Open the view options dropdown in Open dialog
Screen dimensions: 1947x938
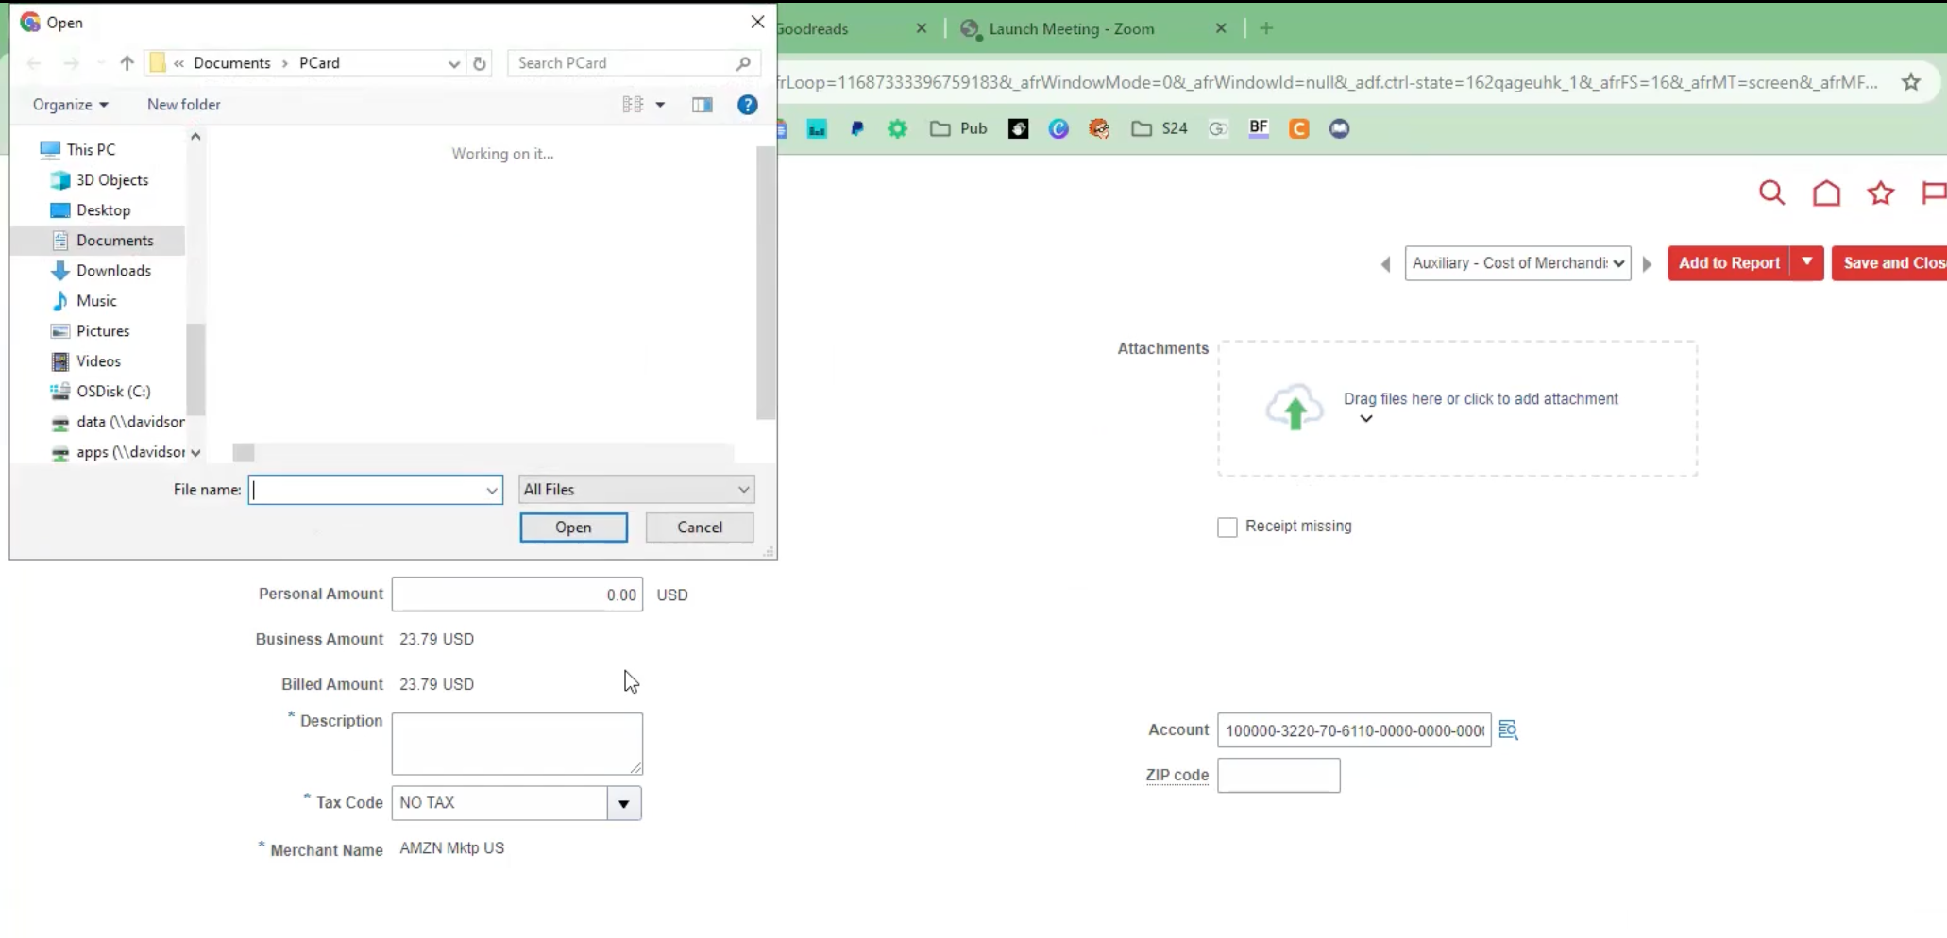tap(660, 105)
